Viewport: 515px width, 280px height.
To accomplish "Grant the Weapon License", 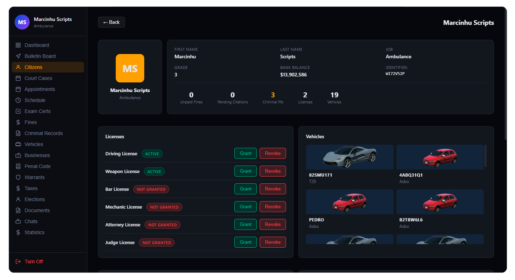I will click(245, 171).
